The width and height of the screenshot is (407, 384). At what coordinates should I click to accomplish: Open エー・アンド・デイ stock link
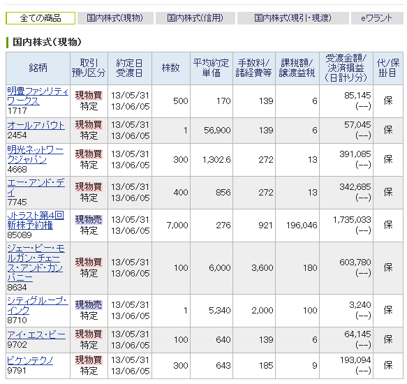click(36, 188)
